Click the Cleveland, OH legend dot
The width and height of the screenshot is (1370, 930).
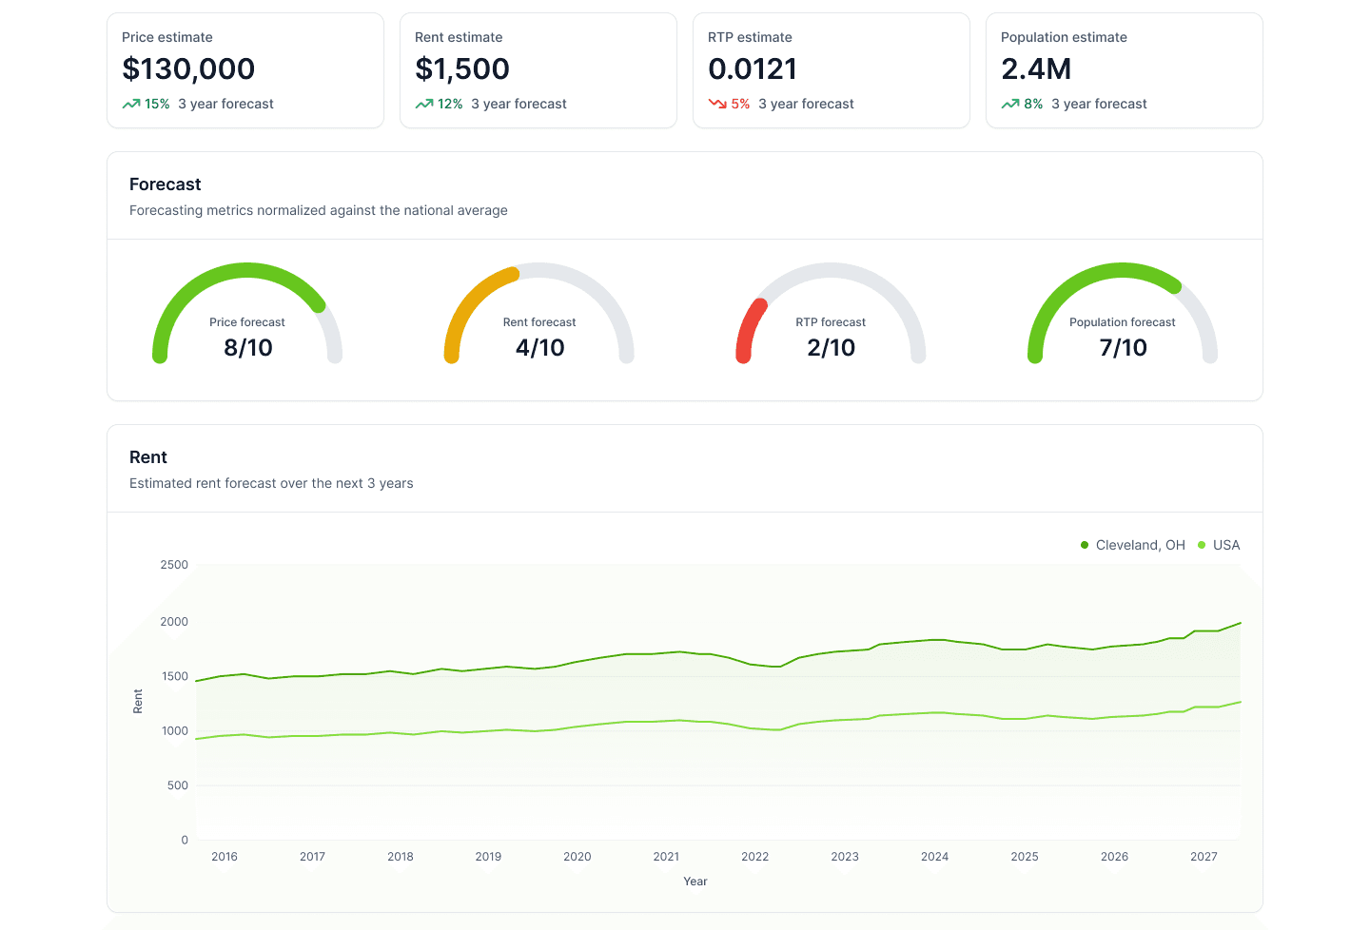click(1085, 545)
